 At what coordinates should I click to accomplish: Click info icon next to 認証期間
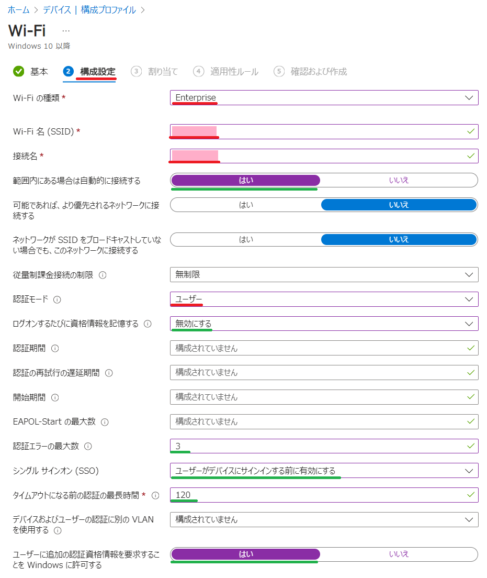[x=55, y=348]
